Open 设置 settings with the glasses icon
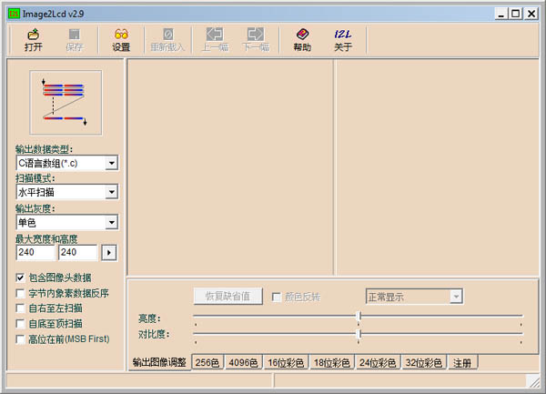The height and width of the screenshot is (394, 546). coord(121,40)
